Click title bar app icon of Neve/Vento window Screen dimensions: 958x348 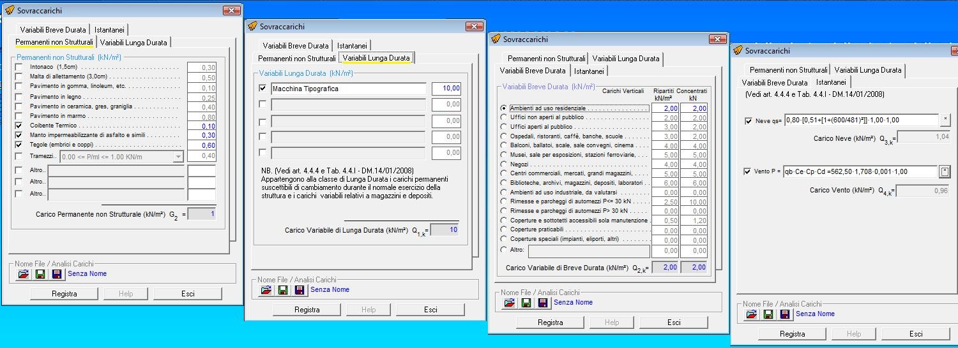point(738,50)
